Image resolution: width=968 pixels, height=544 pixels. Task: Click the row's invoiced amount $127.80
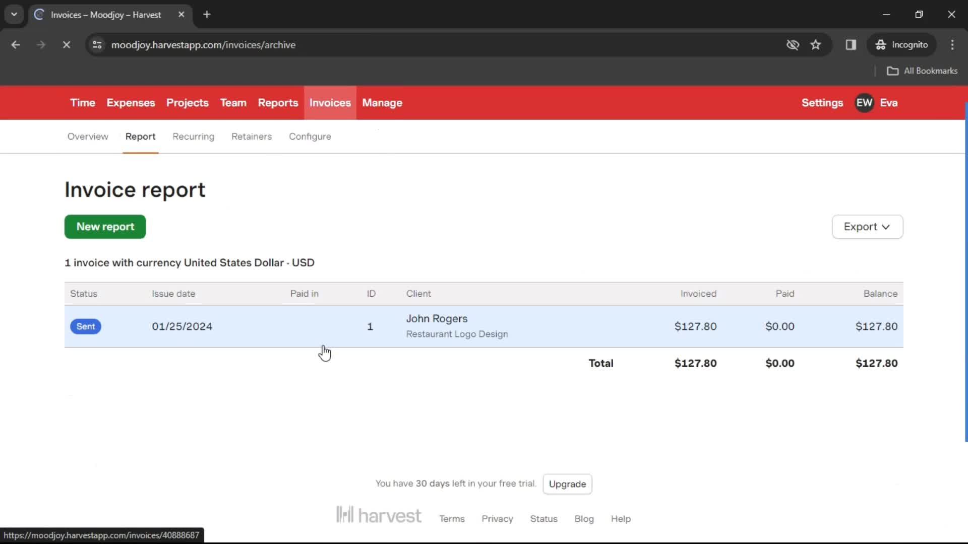[695, 326]
